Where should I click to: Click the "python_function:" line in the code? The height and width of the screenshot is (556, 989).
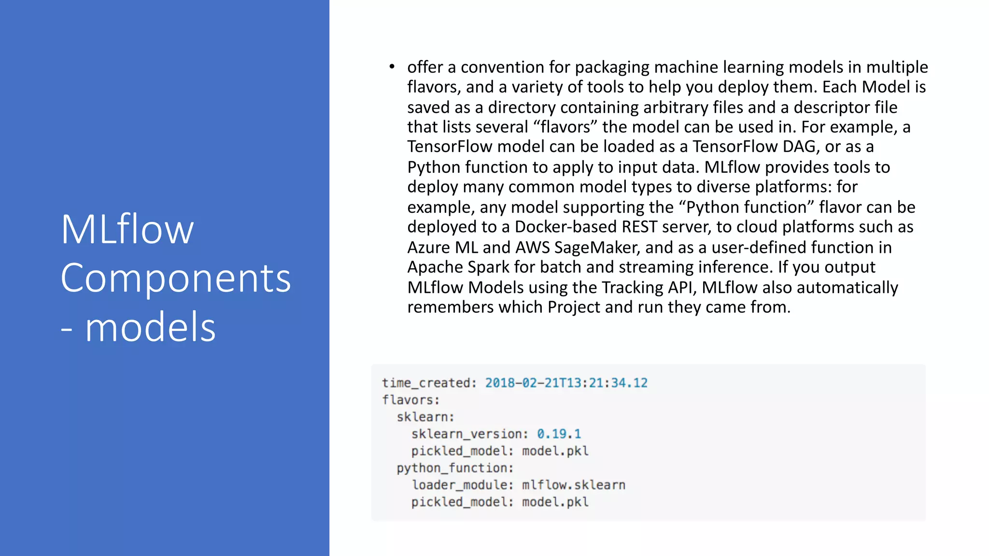click(x=455, y=468)
